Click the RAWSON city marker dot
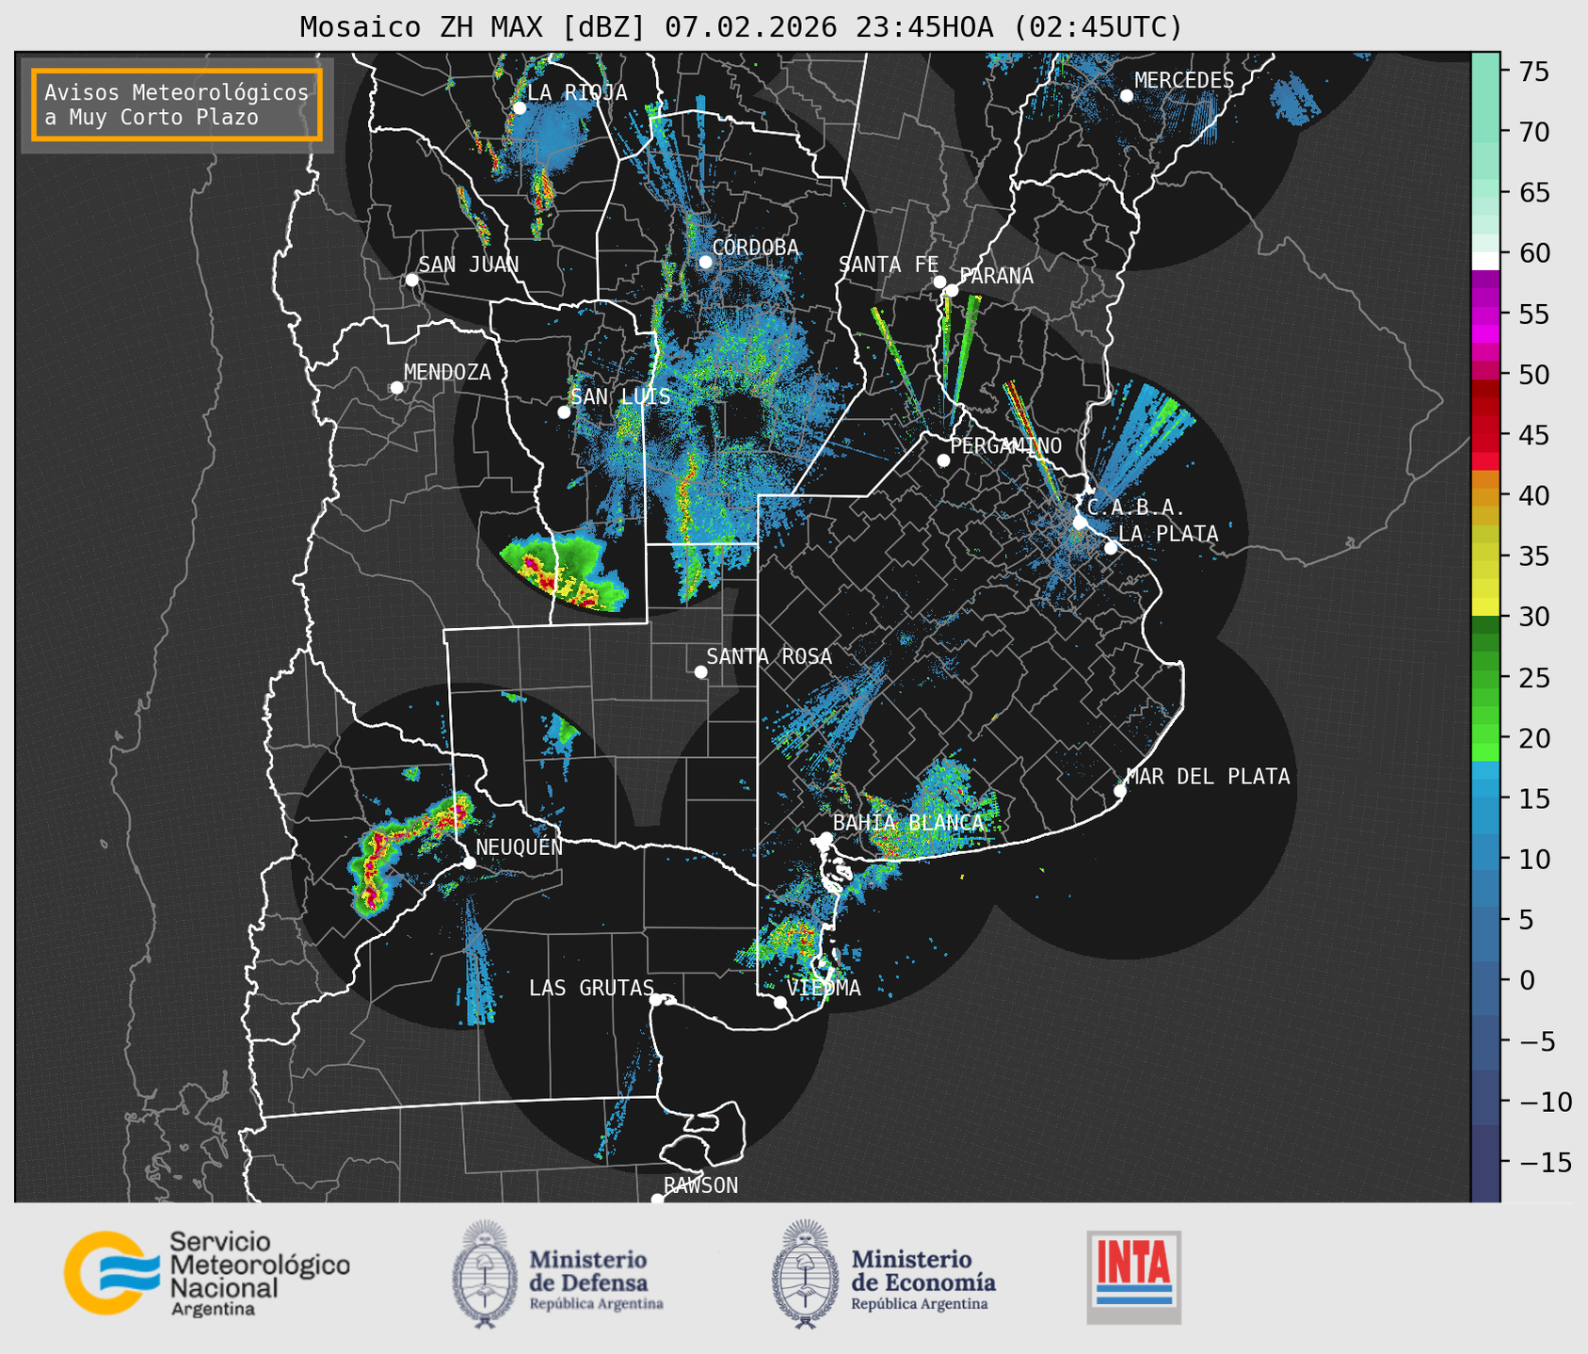The height and width of the screenshot is (1354, 1588). pos(657,1200)
